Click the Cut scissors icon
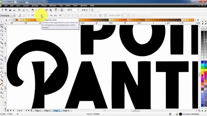 coord(19,10)
